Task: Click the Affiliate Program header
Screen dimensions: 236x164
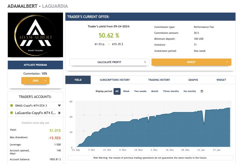Action: [x=35, y=65]
